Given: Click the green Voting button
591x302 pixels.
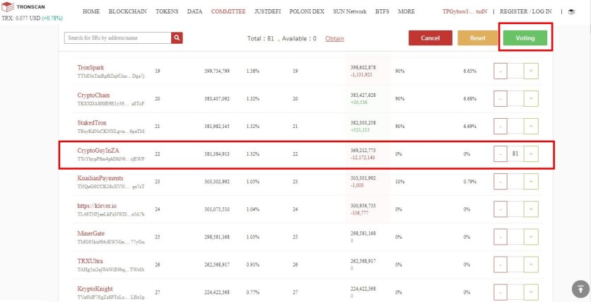Looking at the screenshot, I should [525, 38].
